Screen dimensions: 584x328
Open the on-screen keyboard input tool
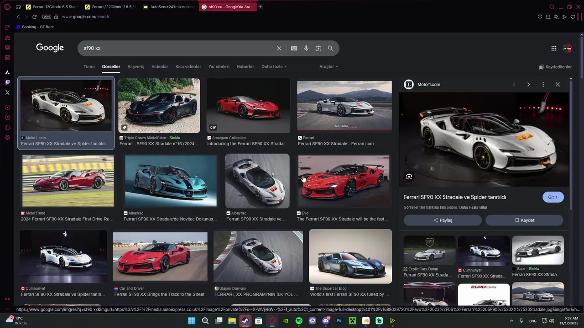(294, 48)
